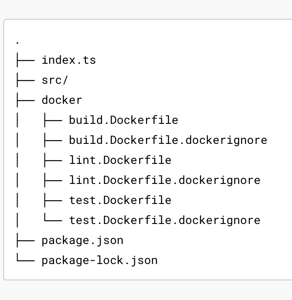Select build.Dockerfile.dockerignore in the tree
The image size is (292, 300).
pos(168,140)
